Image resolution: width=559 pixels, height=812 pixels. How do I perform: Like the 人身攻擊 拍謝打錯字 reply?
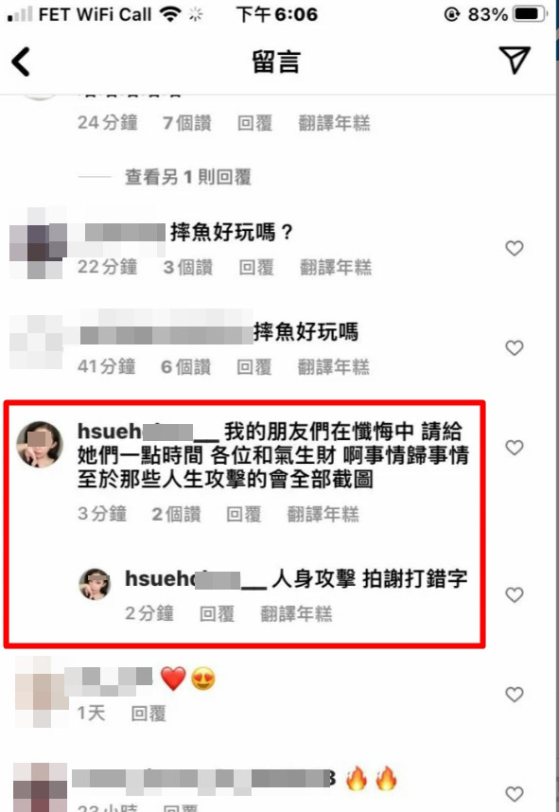514,594
